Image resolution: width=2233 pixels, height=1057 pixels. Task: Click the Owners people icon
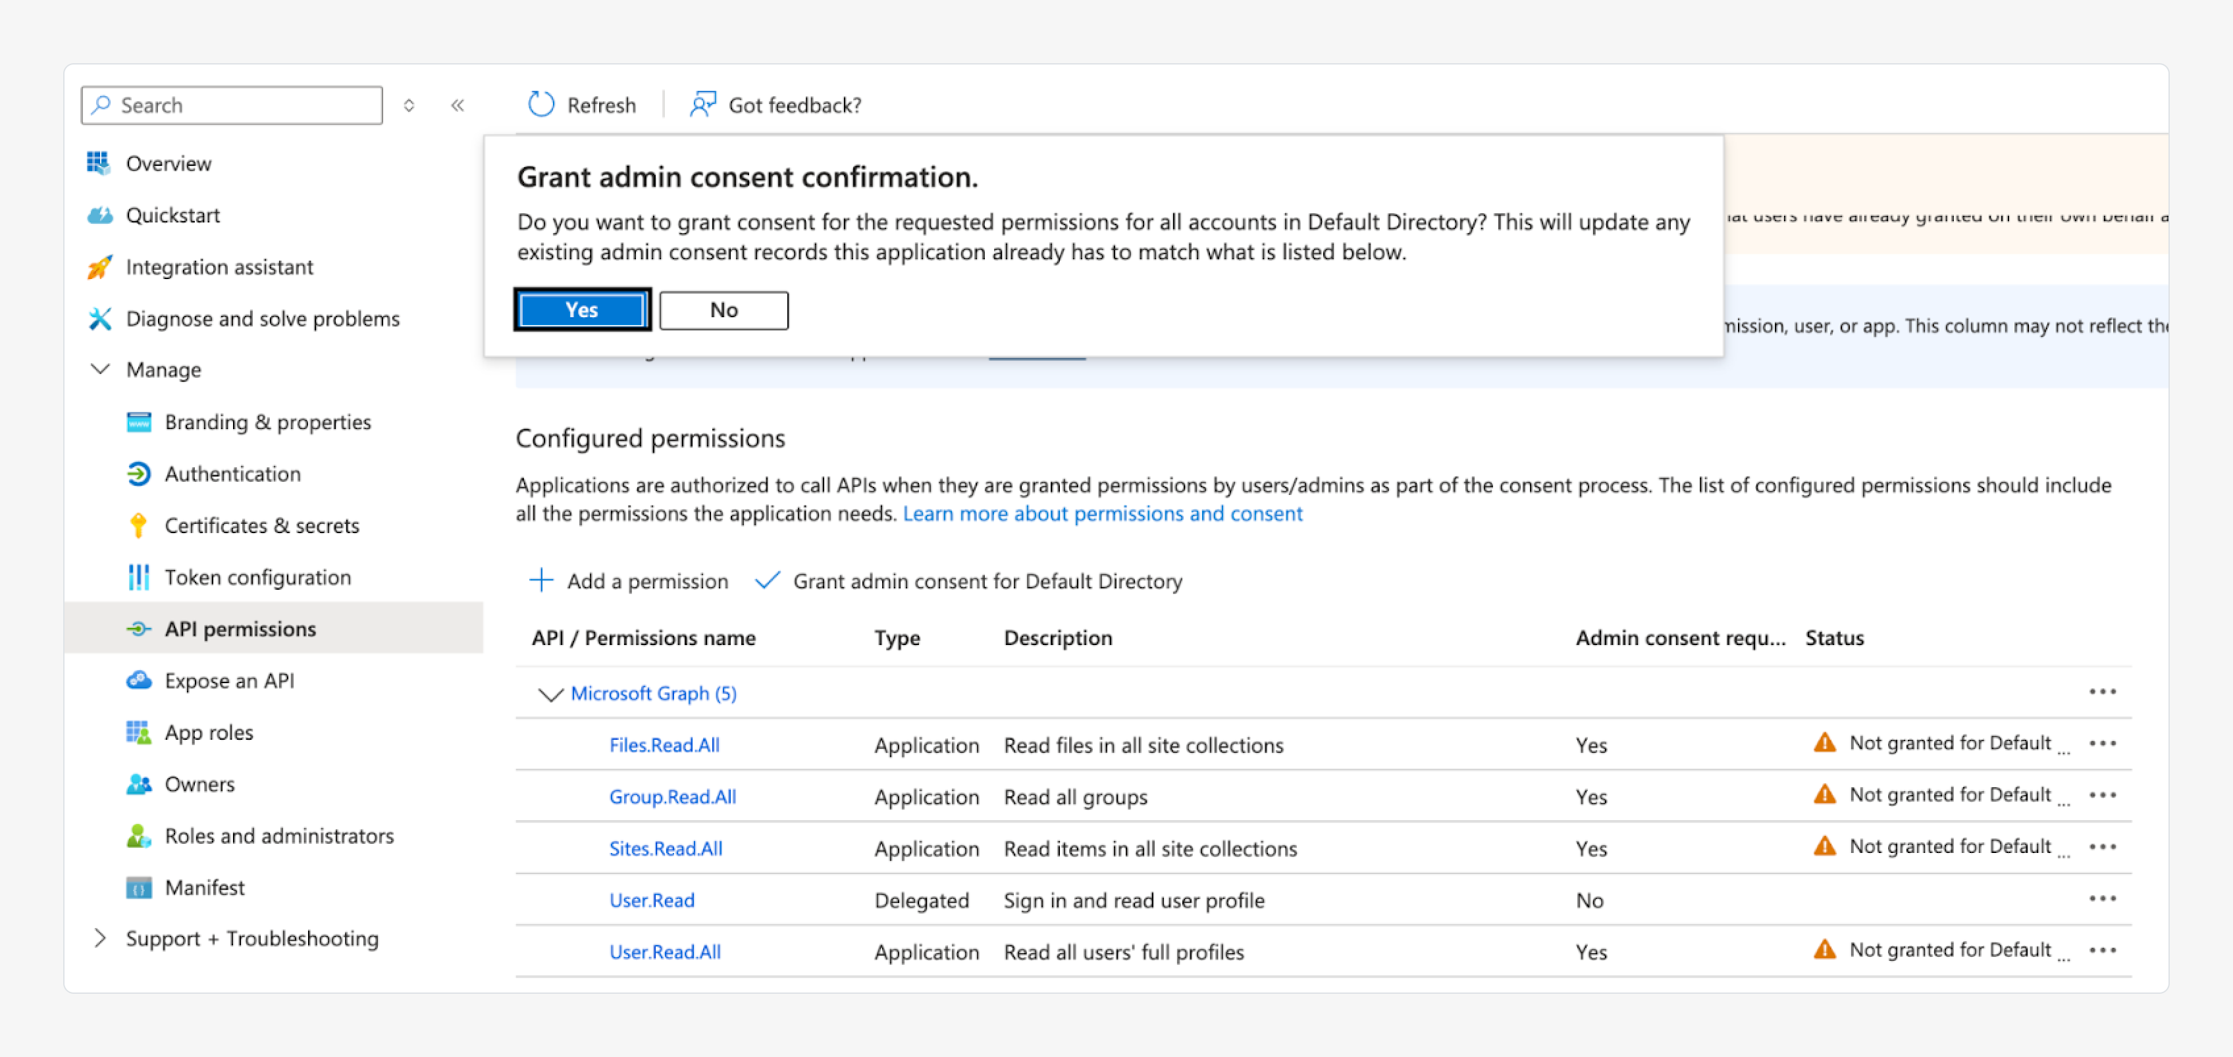tap(138, 784)
